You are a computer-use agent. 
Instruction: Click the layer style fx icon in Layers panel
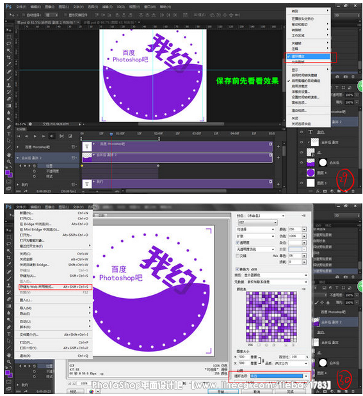pyautogui.click(x=318, y=191)
